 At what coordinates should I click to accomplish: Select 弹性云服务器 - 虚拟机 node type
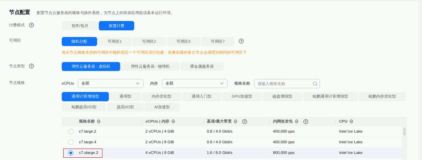point(91,66)
